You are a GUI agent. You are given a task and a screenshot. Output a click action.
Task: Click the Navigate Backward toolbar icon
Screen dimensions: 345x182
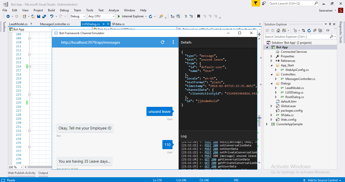(8, 16)
